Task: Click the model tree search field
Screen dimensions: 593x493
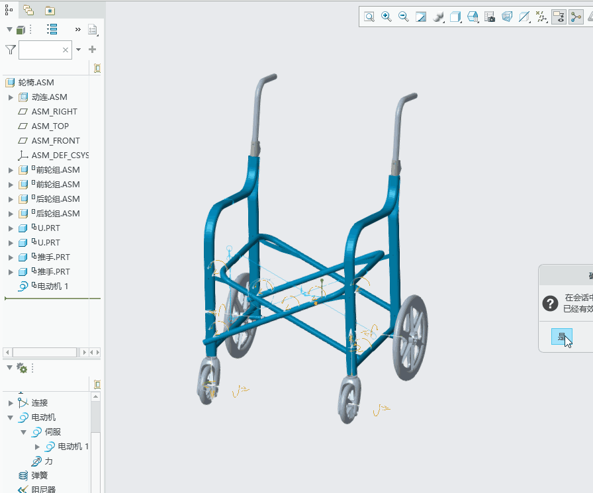Action: (x=40, y=50)
